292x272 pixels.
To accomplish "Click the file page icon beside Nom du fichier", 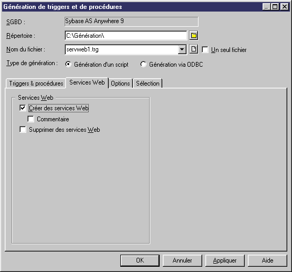I will [x=194, y=49].
